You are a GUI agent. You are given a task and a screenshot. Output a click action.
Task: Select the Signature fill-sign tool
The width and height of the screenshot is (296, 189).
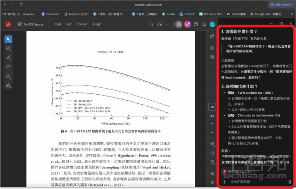click(x=8, y=85)
